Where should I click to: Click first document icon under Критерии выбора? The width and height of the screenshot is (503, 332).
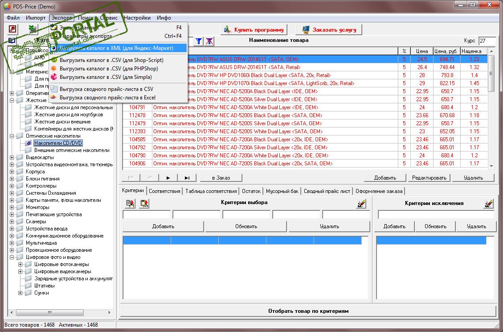pyautogui.click(x=130, y=203)
